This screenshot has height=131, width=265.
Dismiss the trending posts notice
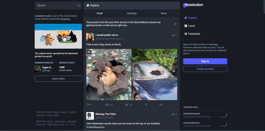point(175,24)
